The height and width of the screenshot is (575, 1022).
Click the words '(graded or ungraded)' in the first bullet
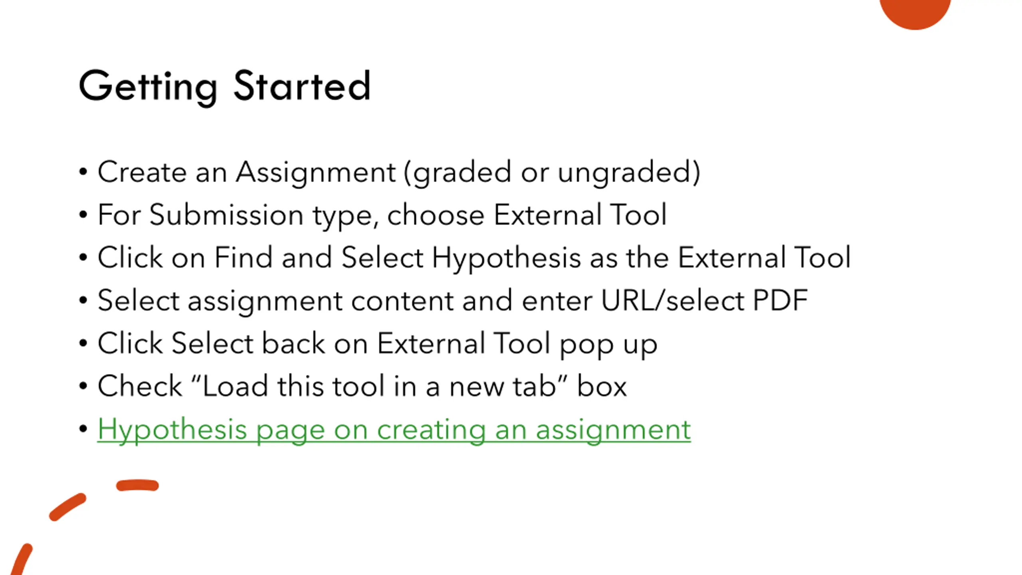pyautogui.click(x=552, y=173)
